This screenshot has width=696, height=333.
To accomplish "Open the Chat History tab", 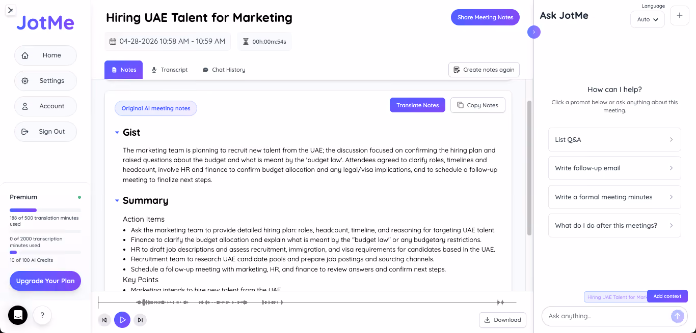I will point(224,70).
